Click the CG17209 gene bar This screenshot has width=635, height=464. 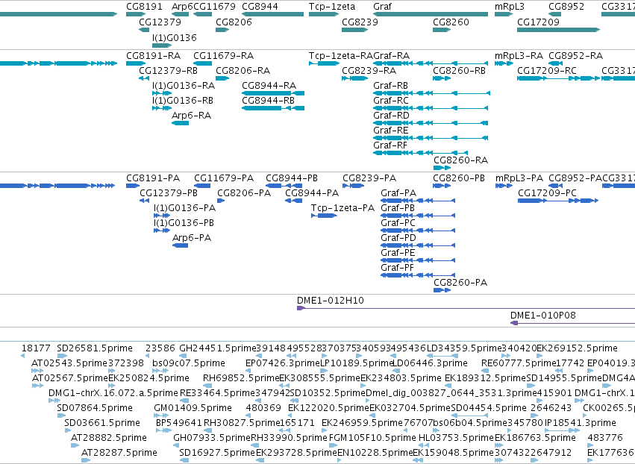[x=558, y=30]
